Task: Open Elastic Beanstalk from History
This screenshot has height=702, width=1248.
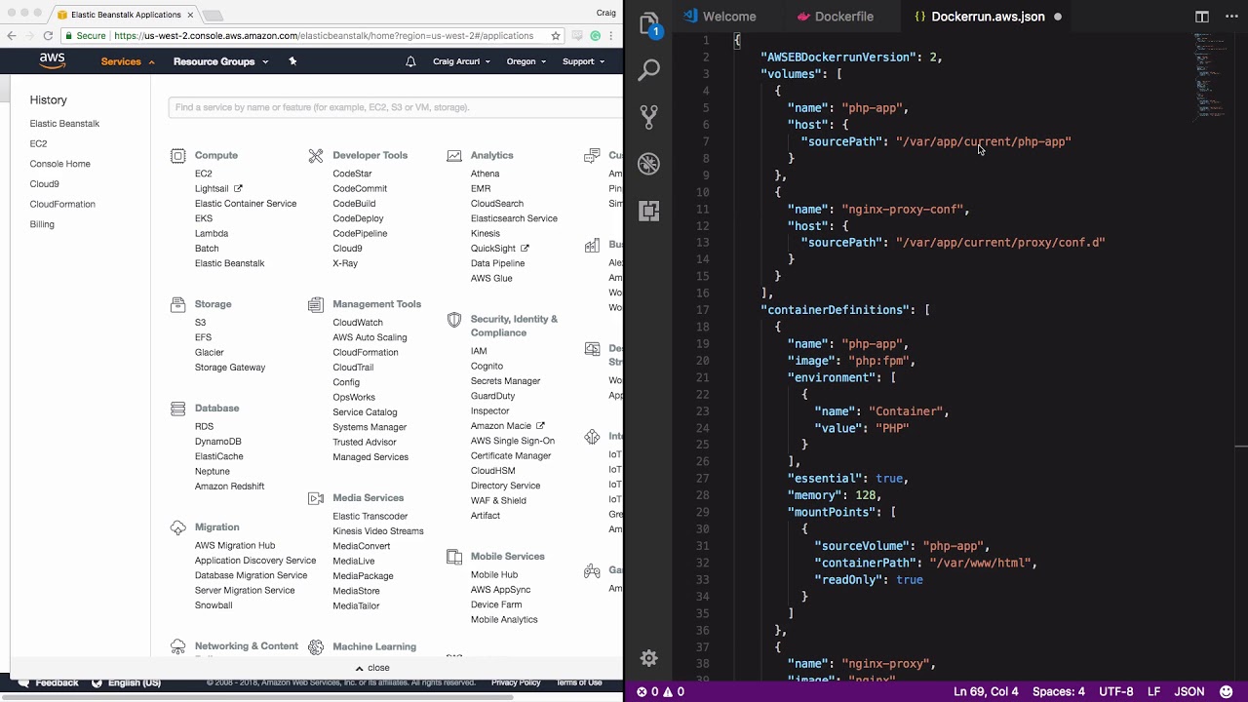Action: [x=64, y=124]
